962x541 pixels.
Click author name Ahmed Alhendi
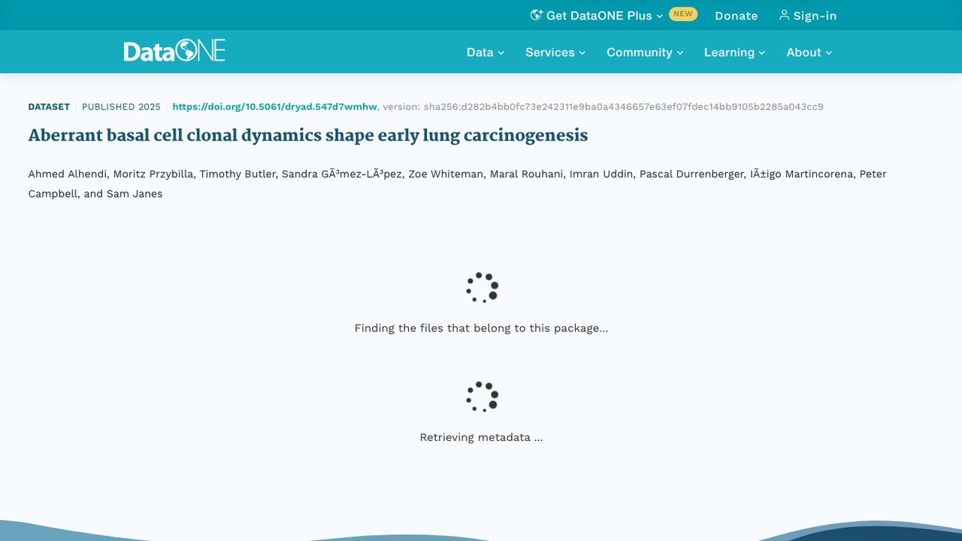(x=68, y=174)
